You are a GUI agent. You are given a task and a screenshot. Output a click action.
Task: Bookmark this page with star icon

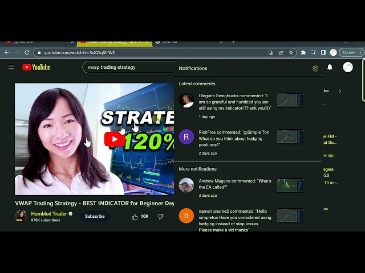[291, 52]
